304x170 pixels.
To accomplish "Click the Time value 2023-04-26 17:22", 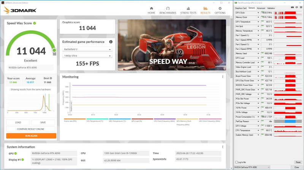I will pyautogui.click(x=198, y=153).
